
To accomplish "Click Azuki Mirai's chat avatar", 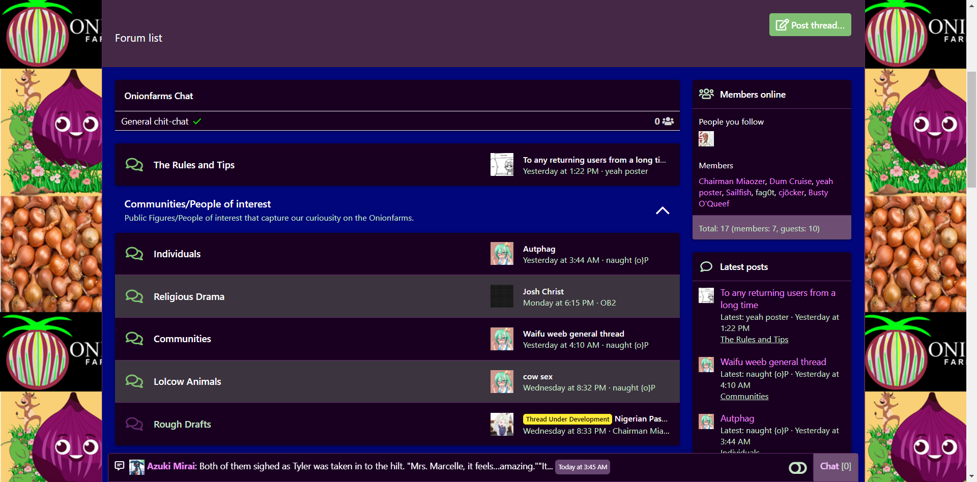I will [137, 467].
